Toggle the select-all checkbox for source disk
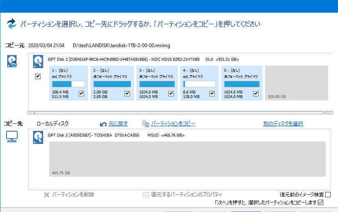This screenshot has width=338, height=212. (x=38, y=76)
